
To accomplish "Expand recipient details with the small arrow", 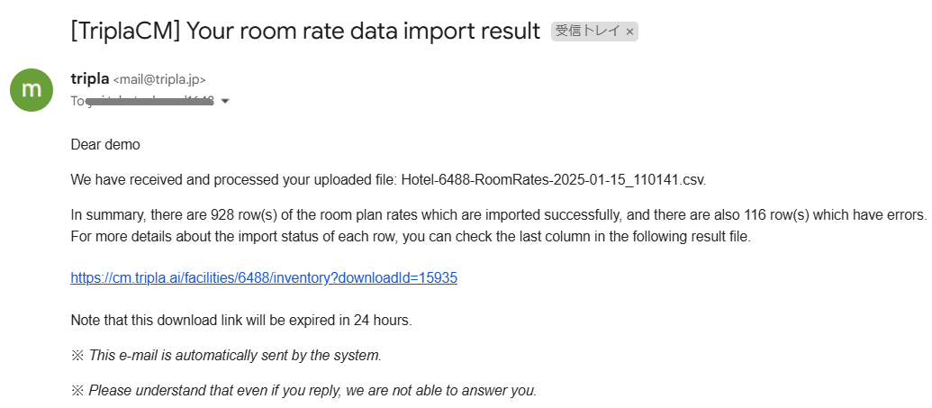I will coord(225,101).
